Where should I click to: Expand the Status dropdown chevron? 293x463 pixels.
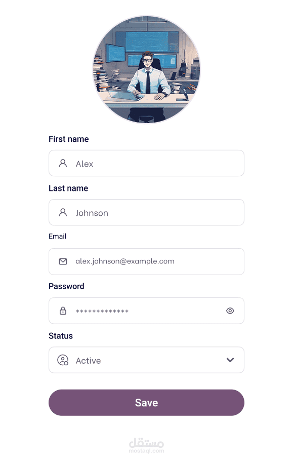[230, 360]
